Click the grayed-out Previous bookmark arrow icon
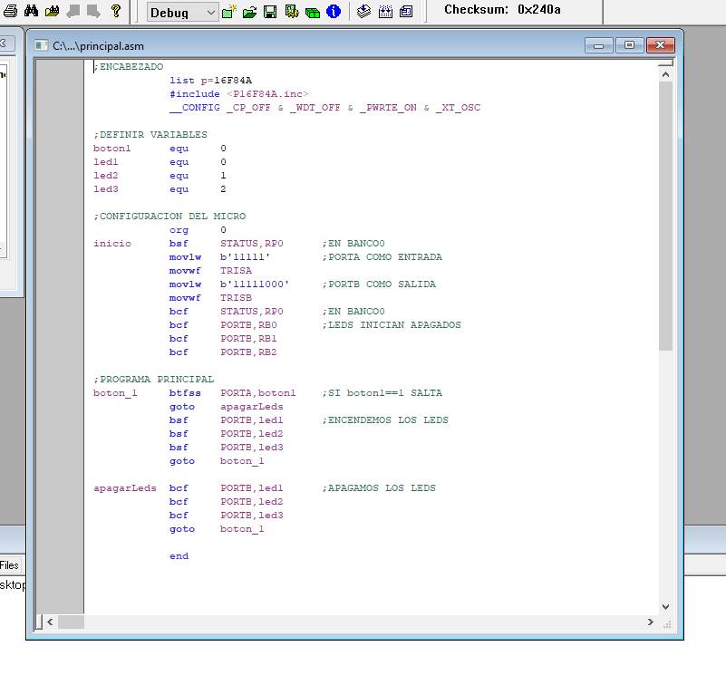The image size is (726, 675). [x=73, y=11]
